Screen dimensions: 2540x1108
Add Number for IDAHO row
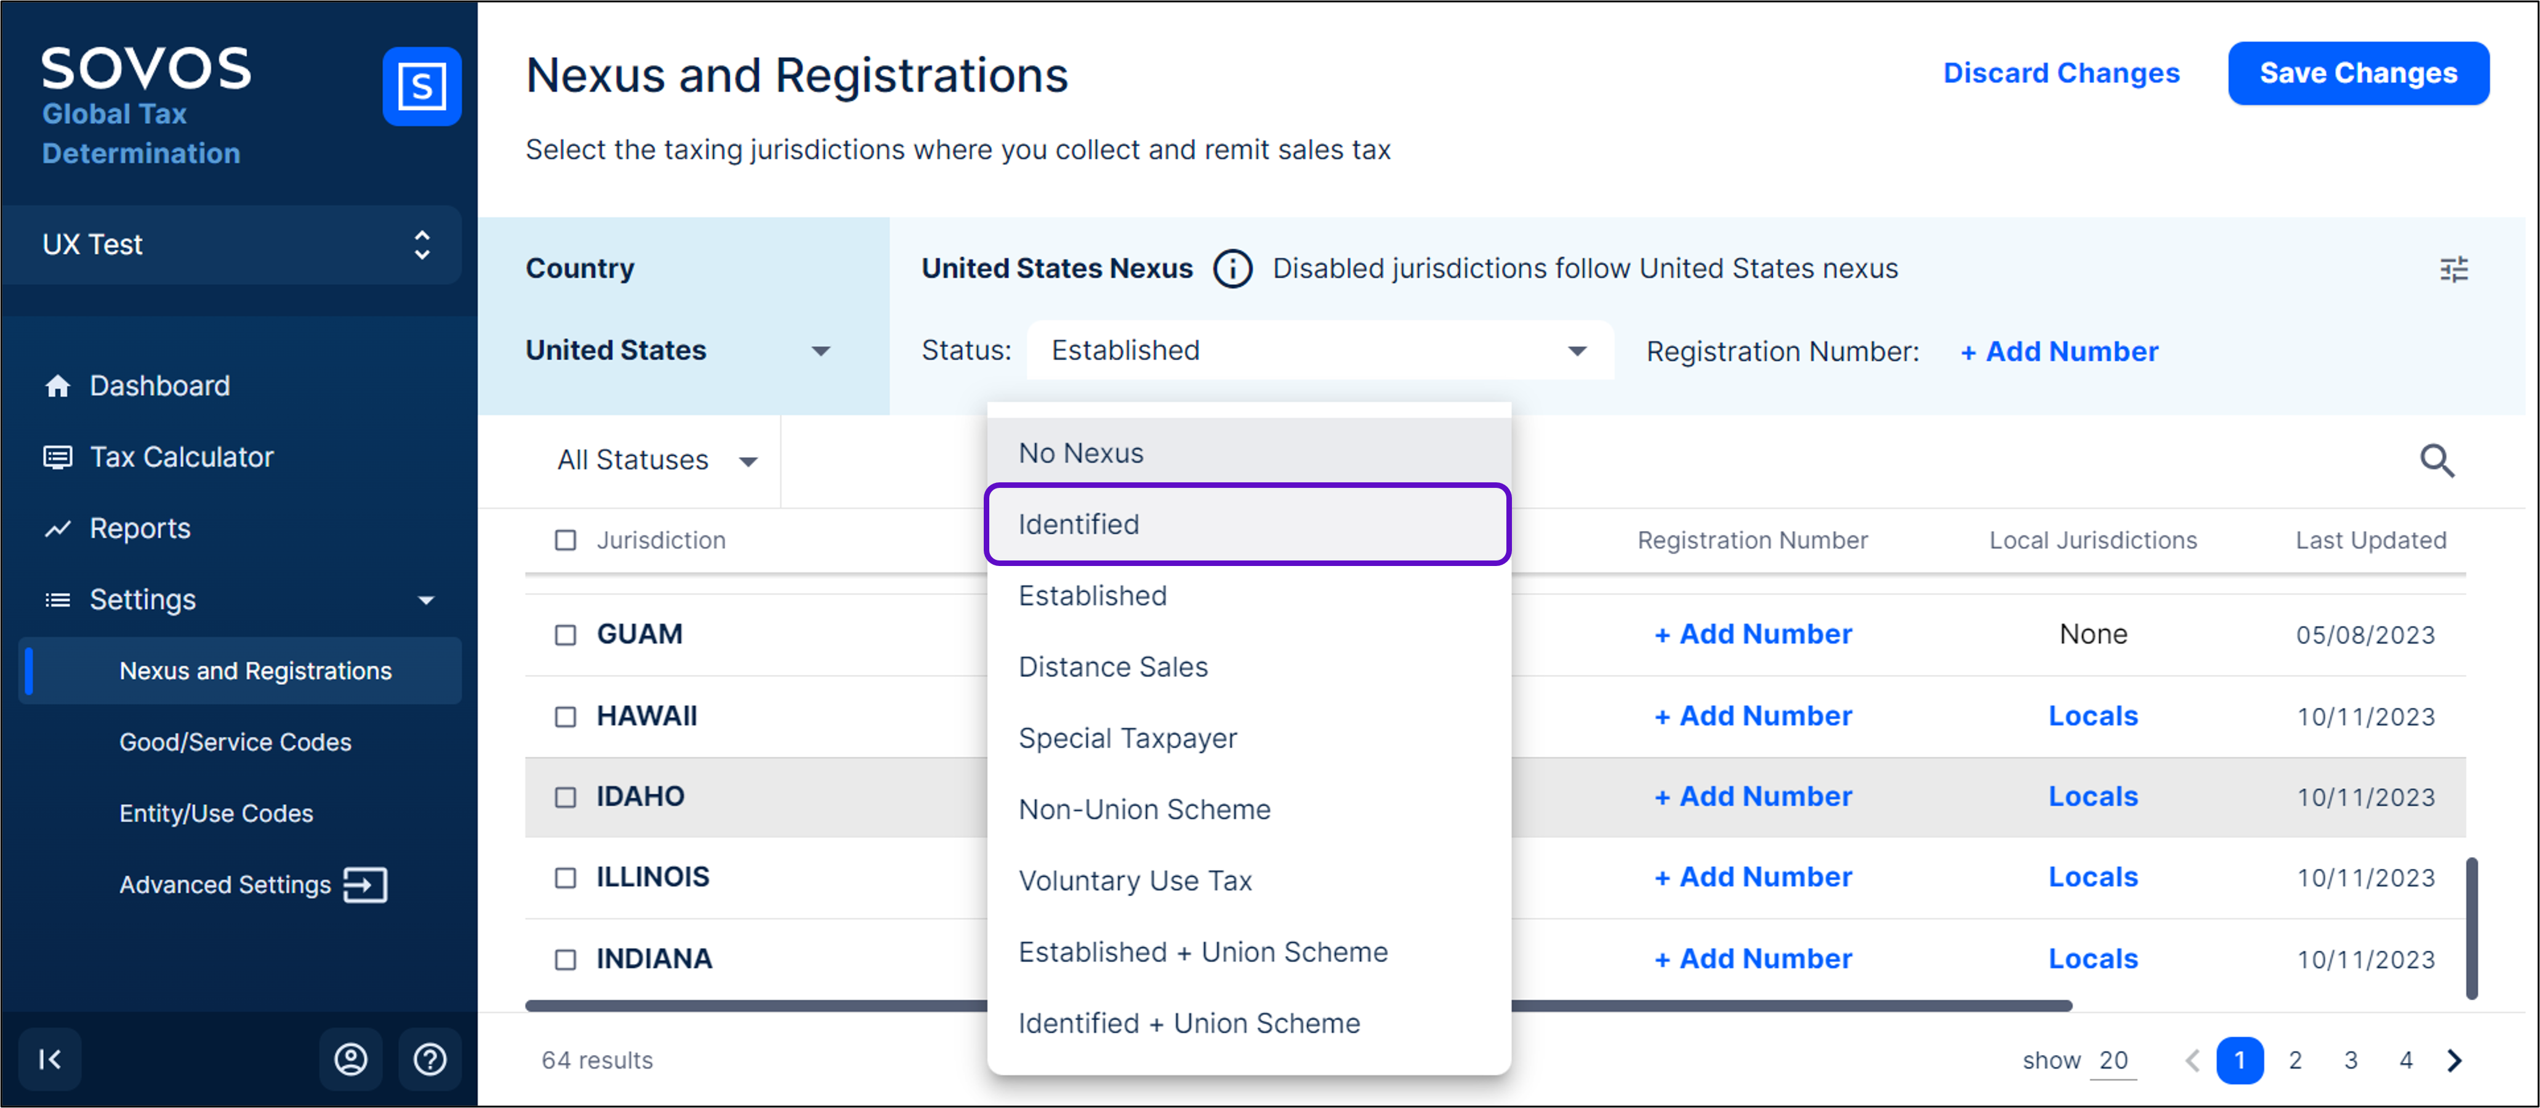click(1753, 797)
